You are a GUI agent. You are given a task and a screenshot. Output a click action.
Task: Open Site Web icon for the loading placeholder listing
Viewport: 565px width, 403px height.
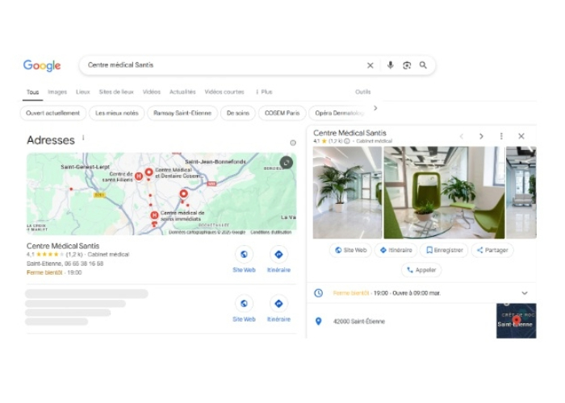coord(244,304)
